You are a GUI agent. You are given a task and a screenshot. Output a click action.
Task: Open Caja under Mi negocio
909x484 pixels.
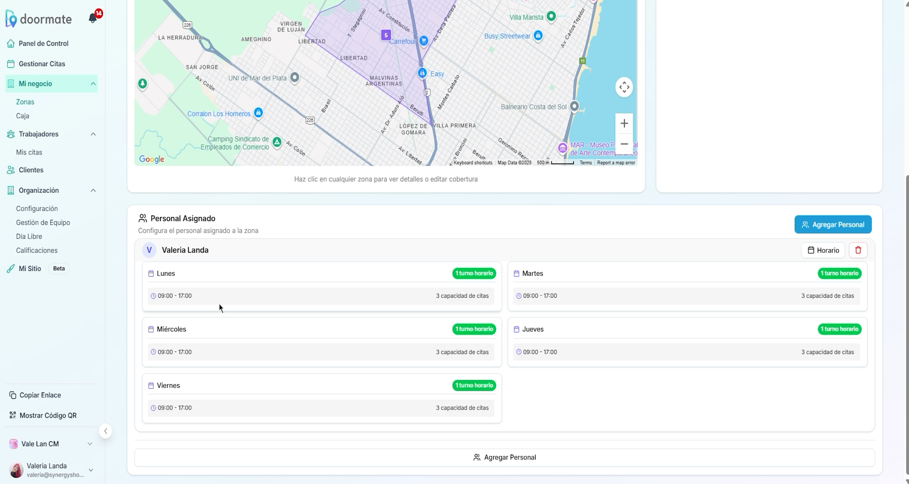[23, 116]
